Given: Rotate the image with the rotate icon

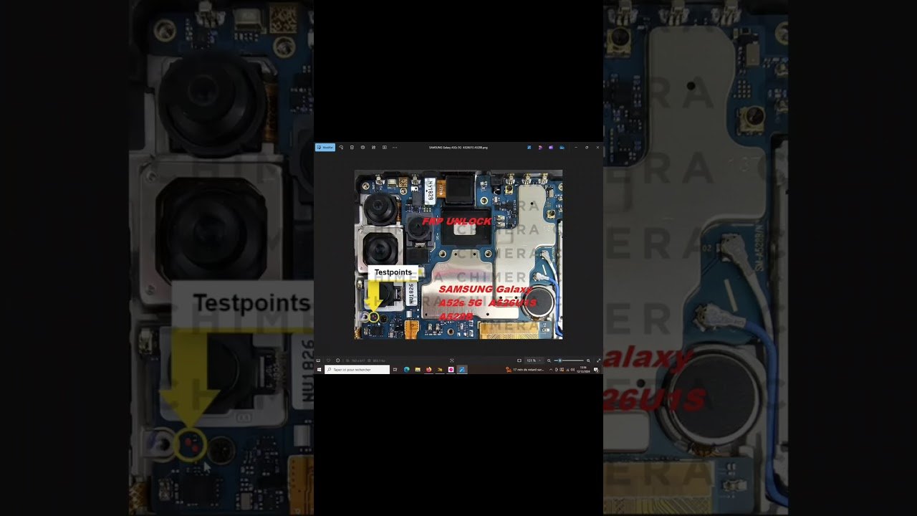Looking at the screenshot, I should (x=341, y=147).
